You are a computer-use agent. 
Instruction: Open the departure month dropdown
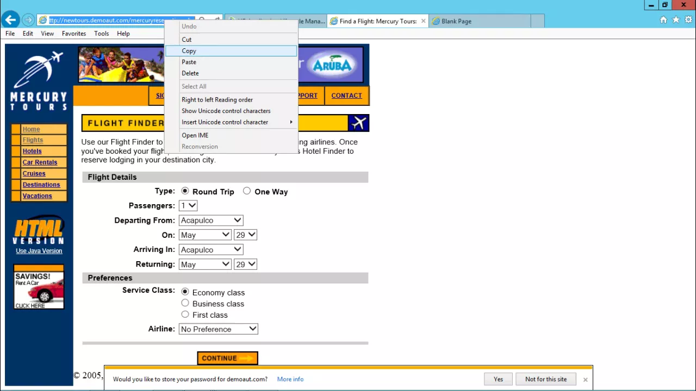[205, 235]
